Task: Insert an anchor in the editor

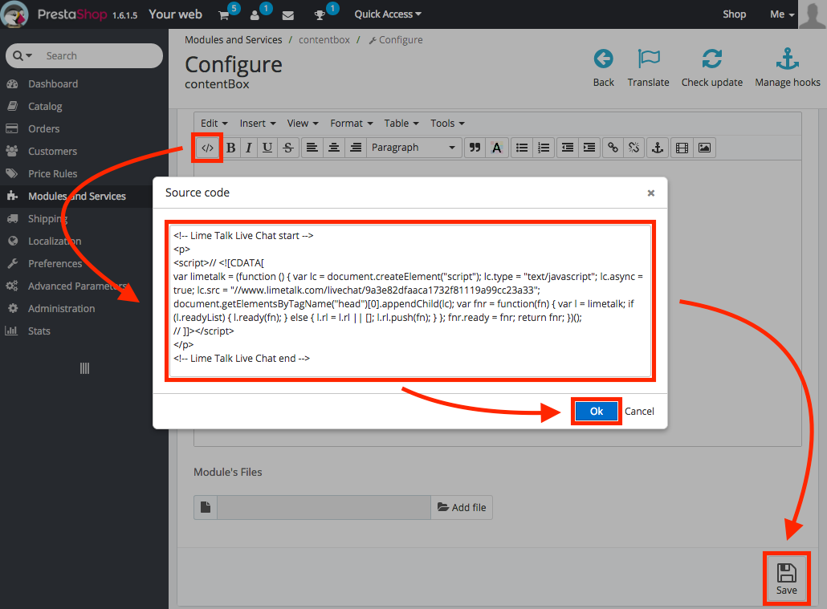Action: [x=657, y=148]
